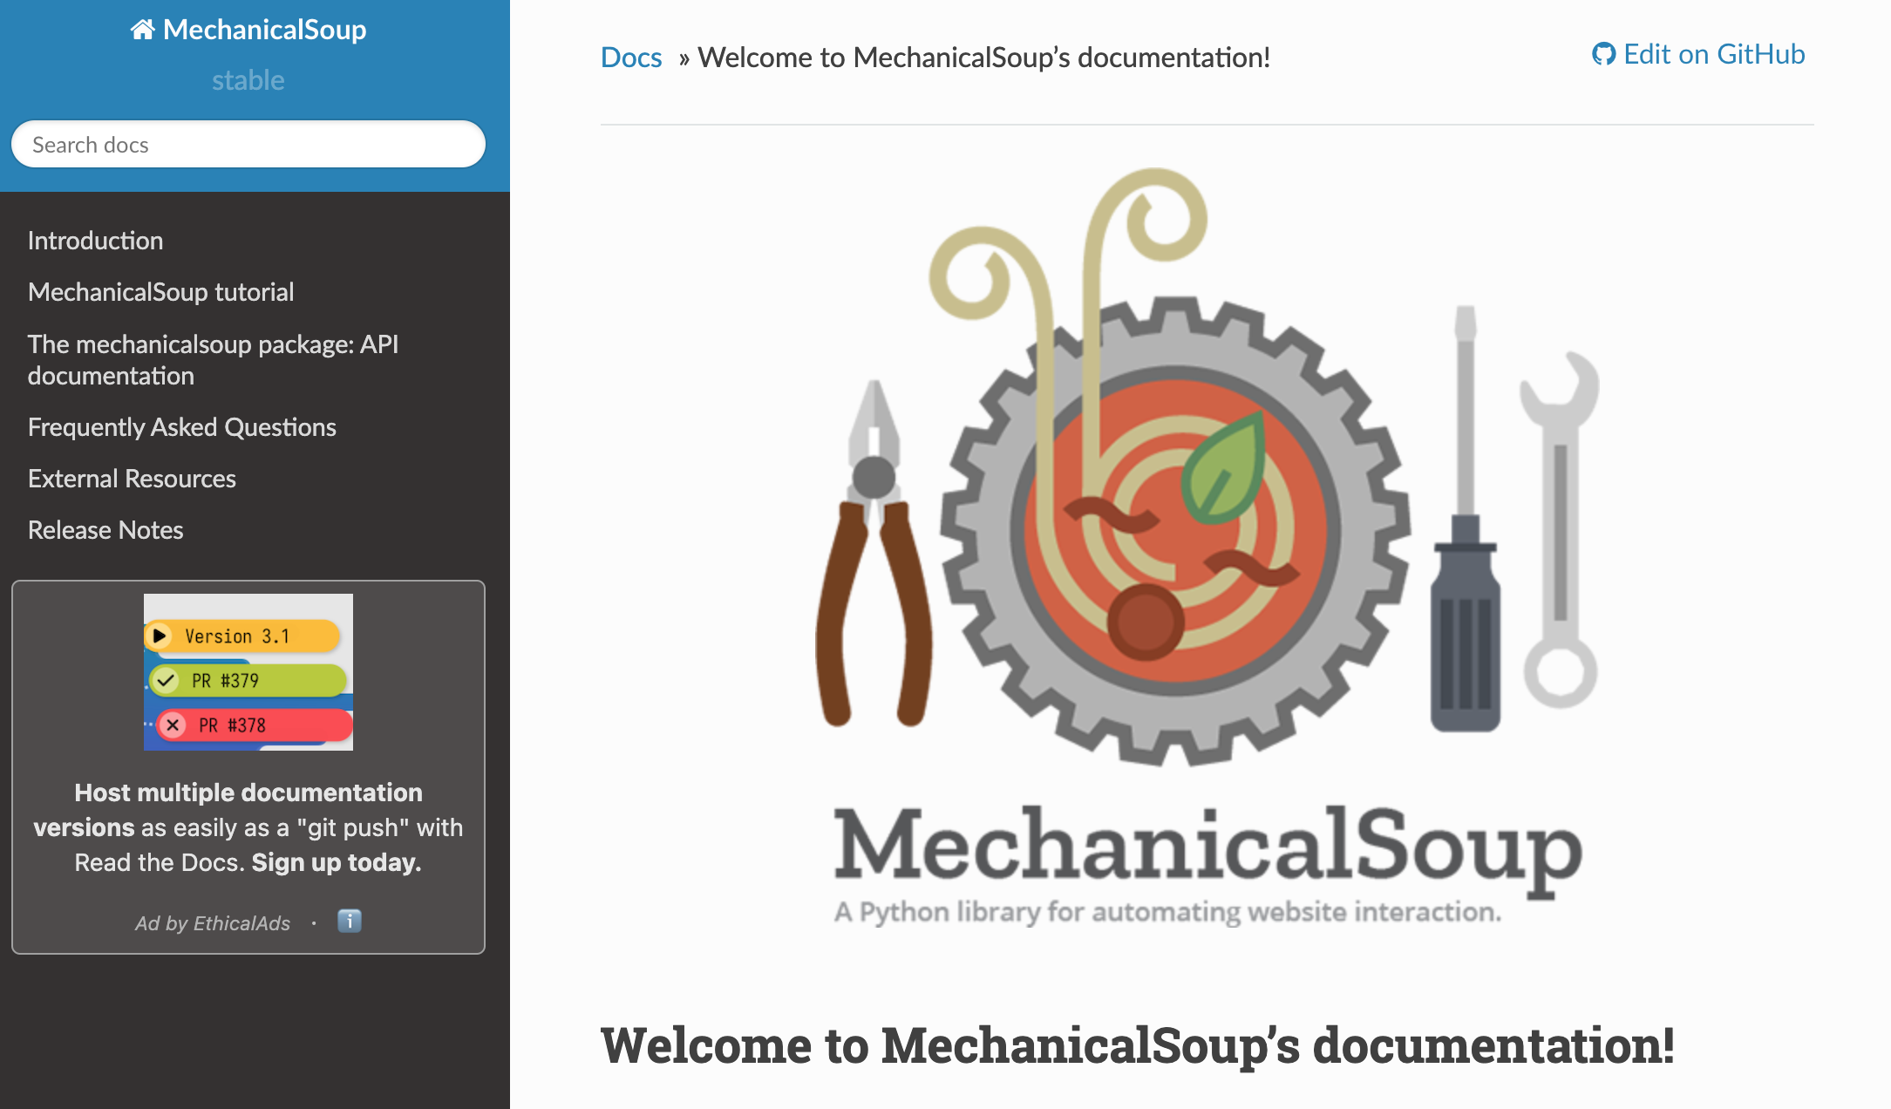Click the Ad by EthicalAds label

(212, 922)
